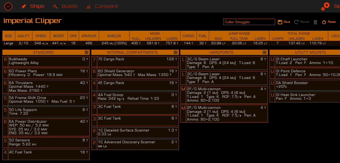The width and height of the screenshot is (340, 163).
Task: Select the 0A Shield Booster utility slot
Action: point(305,85)
